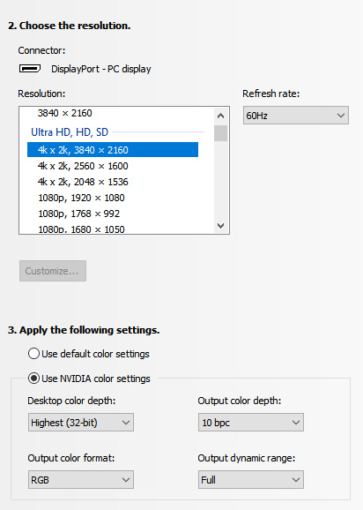Viewport: 363px width, 510px height.
Task: Click the Customize... button
Action: [53, 271]
